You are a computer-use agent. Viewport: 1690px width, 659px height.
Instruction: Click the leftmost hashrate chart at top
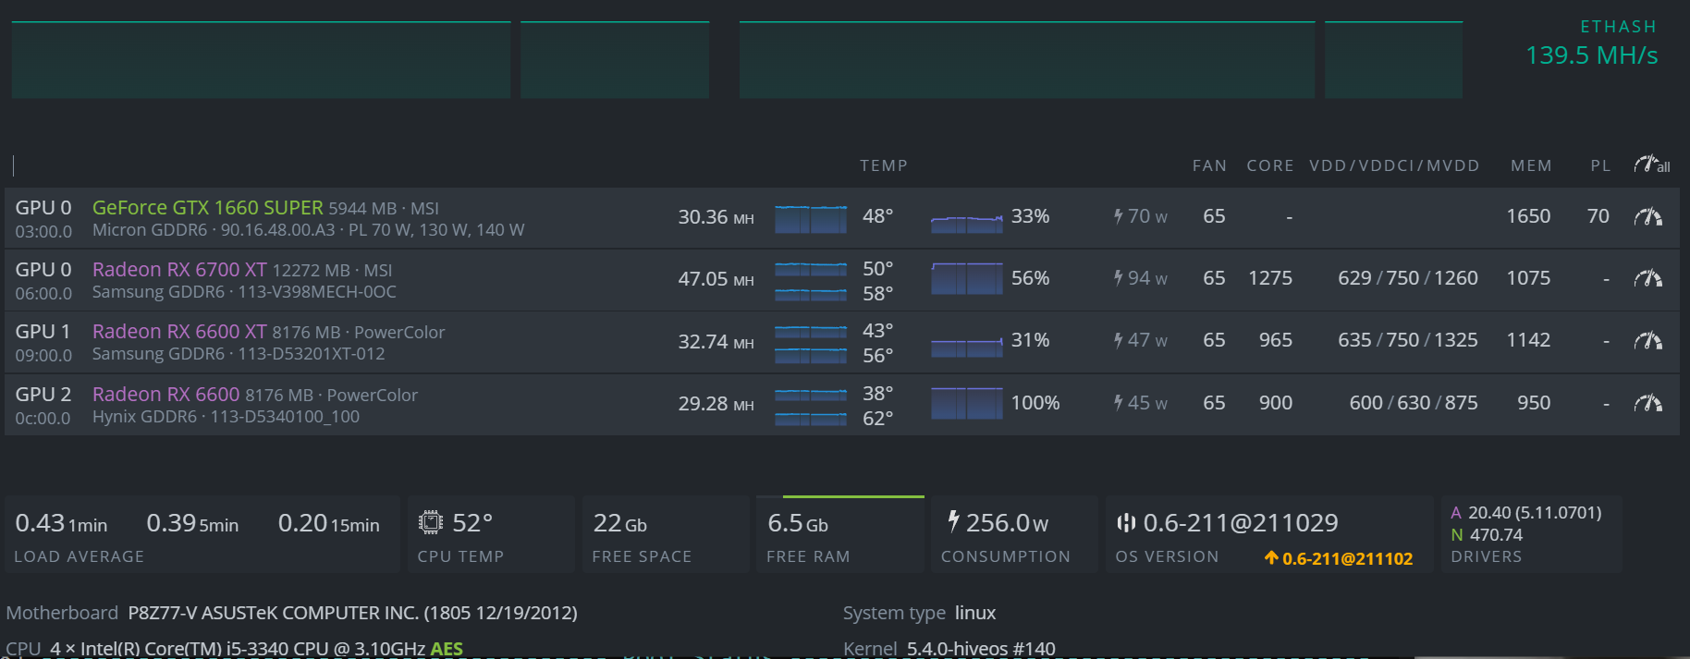[x=261, y=60]
